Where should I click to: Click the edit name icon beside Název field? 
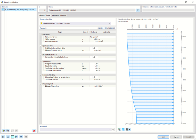tap(138, 10)
